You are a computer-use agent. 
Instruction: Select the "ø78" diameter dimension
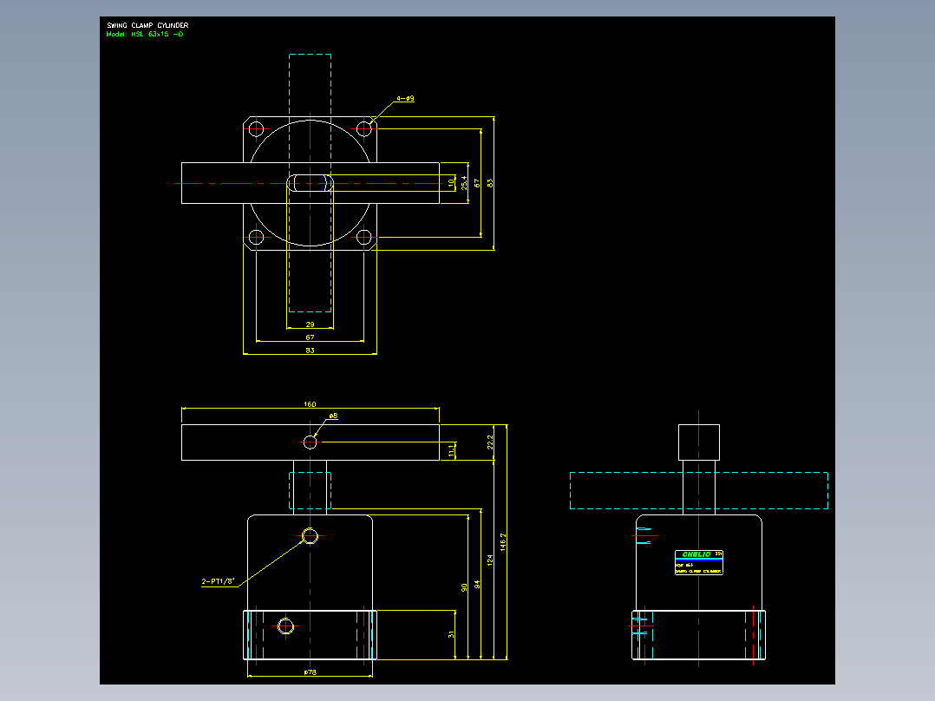pyautogui.click(x=311, y=672)
